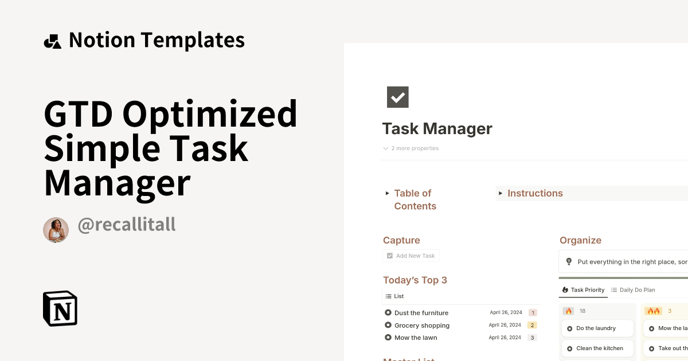Screen dimensions: 688x361
Task: Click the double flame icon on the 3 column
Action: tap(653, 311)
